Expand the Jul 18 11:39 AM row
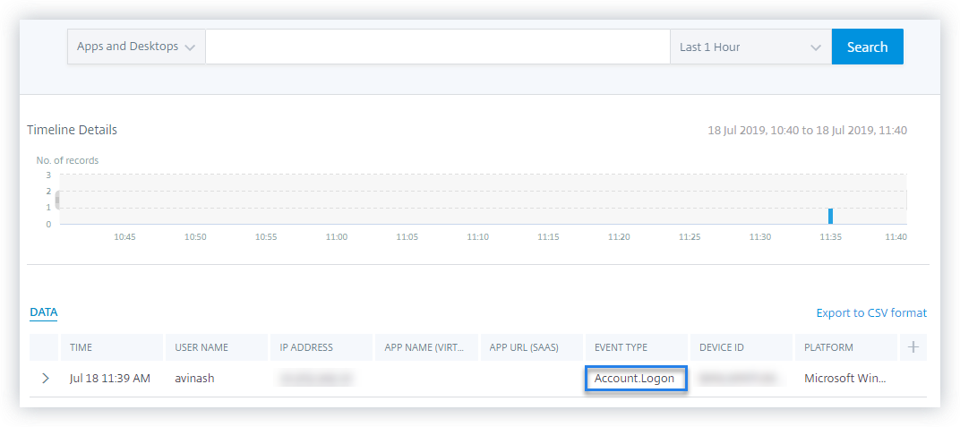The width and height of the screenshot is (960, 427). (x=46, y=378)
